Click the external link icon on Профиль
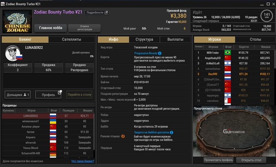The height and width of the screenshot is (167, 276). 60,92
